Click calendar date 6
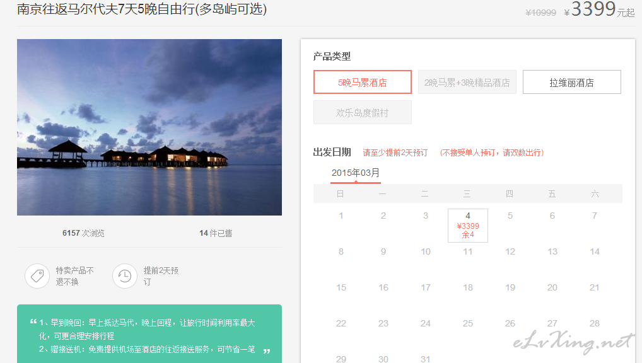642x363 pixels. [552, 216]
